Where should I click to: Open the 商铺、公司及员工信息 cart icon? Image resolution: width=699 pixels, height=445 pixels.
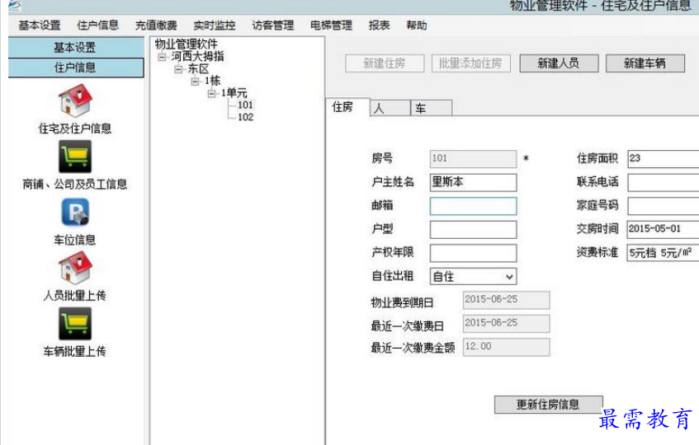75,157
